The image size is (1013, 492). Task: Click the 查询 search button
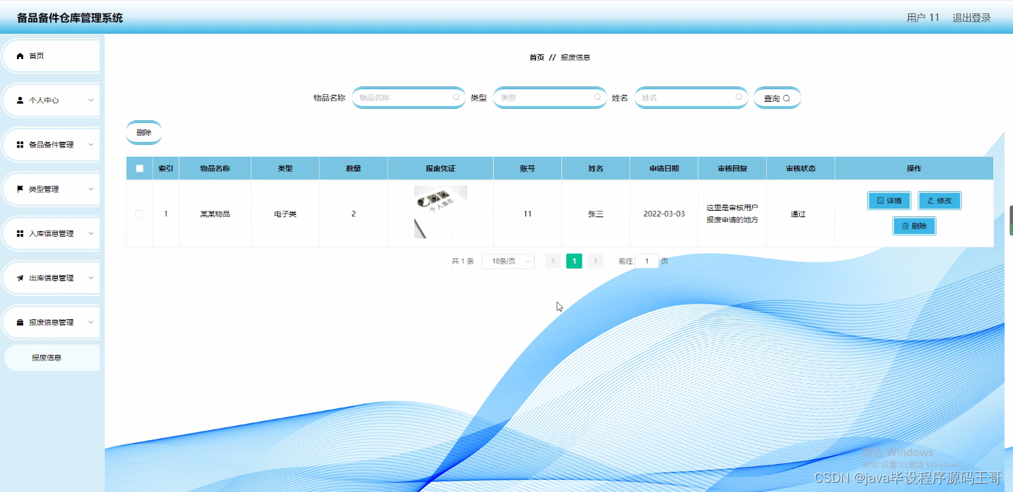point(777,98)
